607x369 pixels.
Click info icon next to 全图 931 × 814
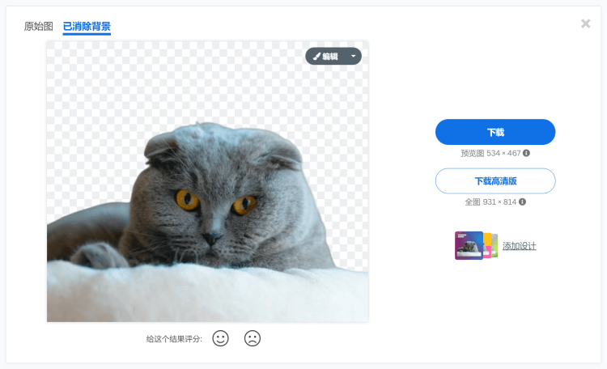click(522, 201)
